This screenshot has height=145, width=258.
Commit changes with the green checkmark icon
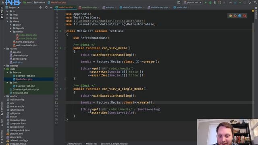point(240,2)
